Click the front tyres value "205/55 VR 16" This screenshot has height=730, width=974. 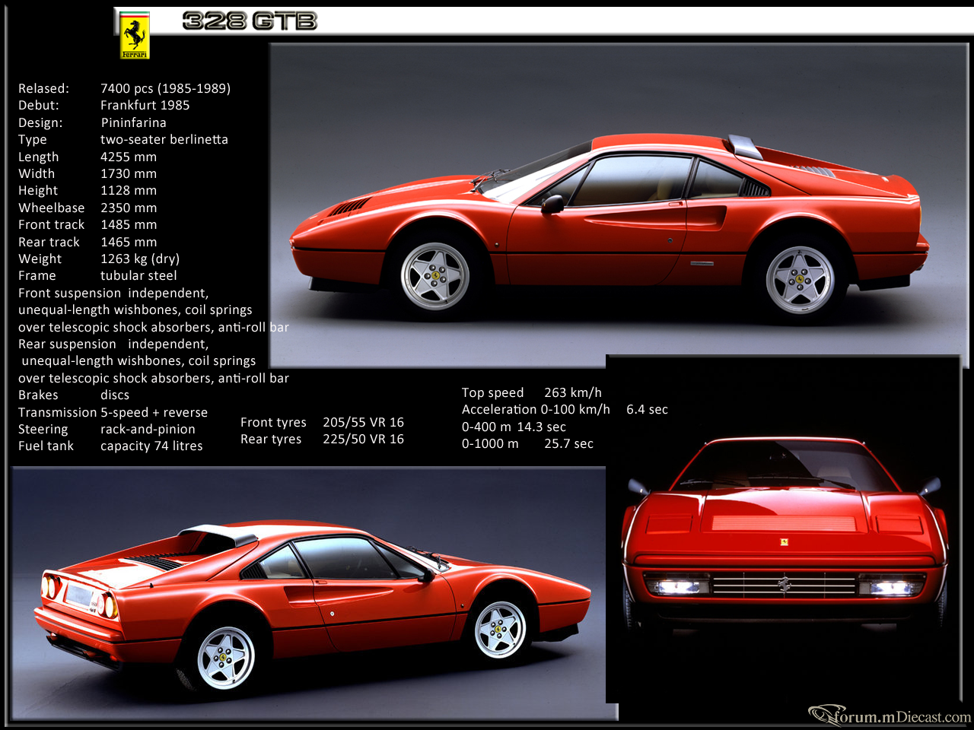click(x=363, y=422)
